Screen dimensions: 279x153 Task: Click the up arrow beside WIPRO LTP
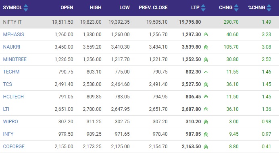[206, 122]
